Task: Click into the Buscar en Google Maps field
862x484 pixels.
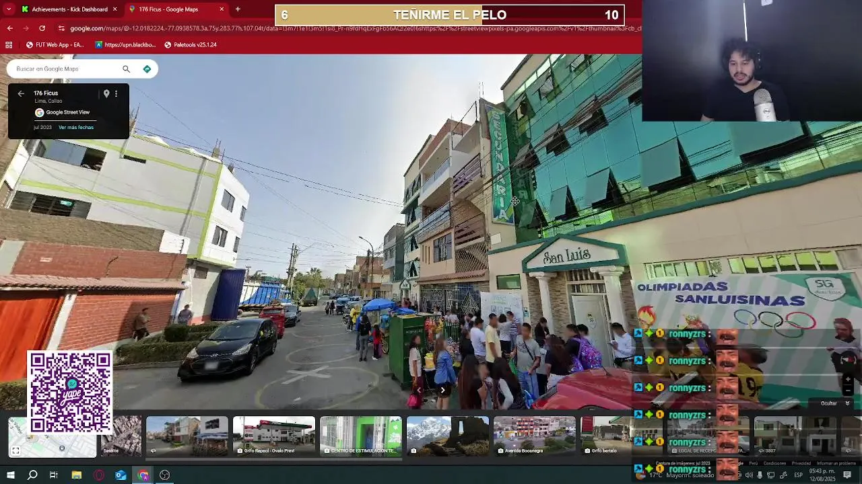Action: [x=66, y=69]
